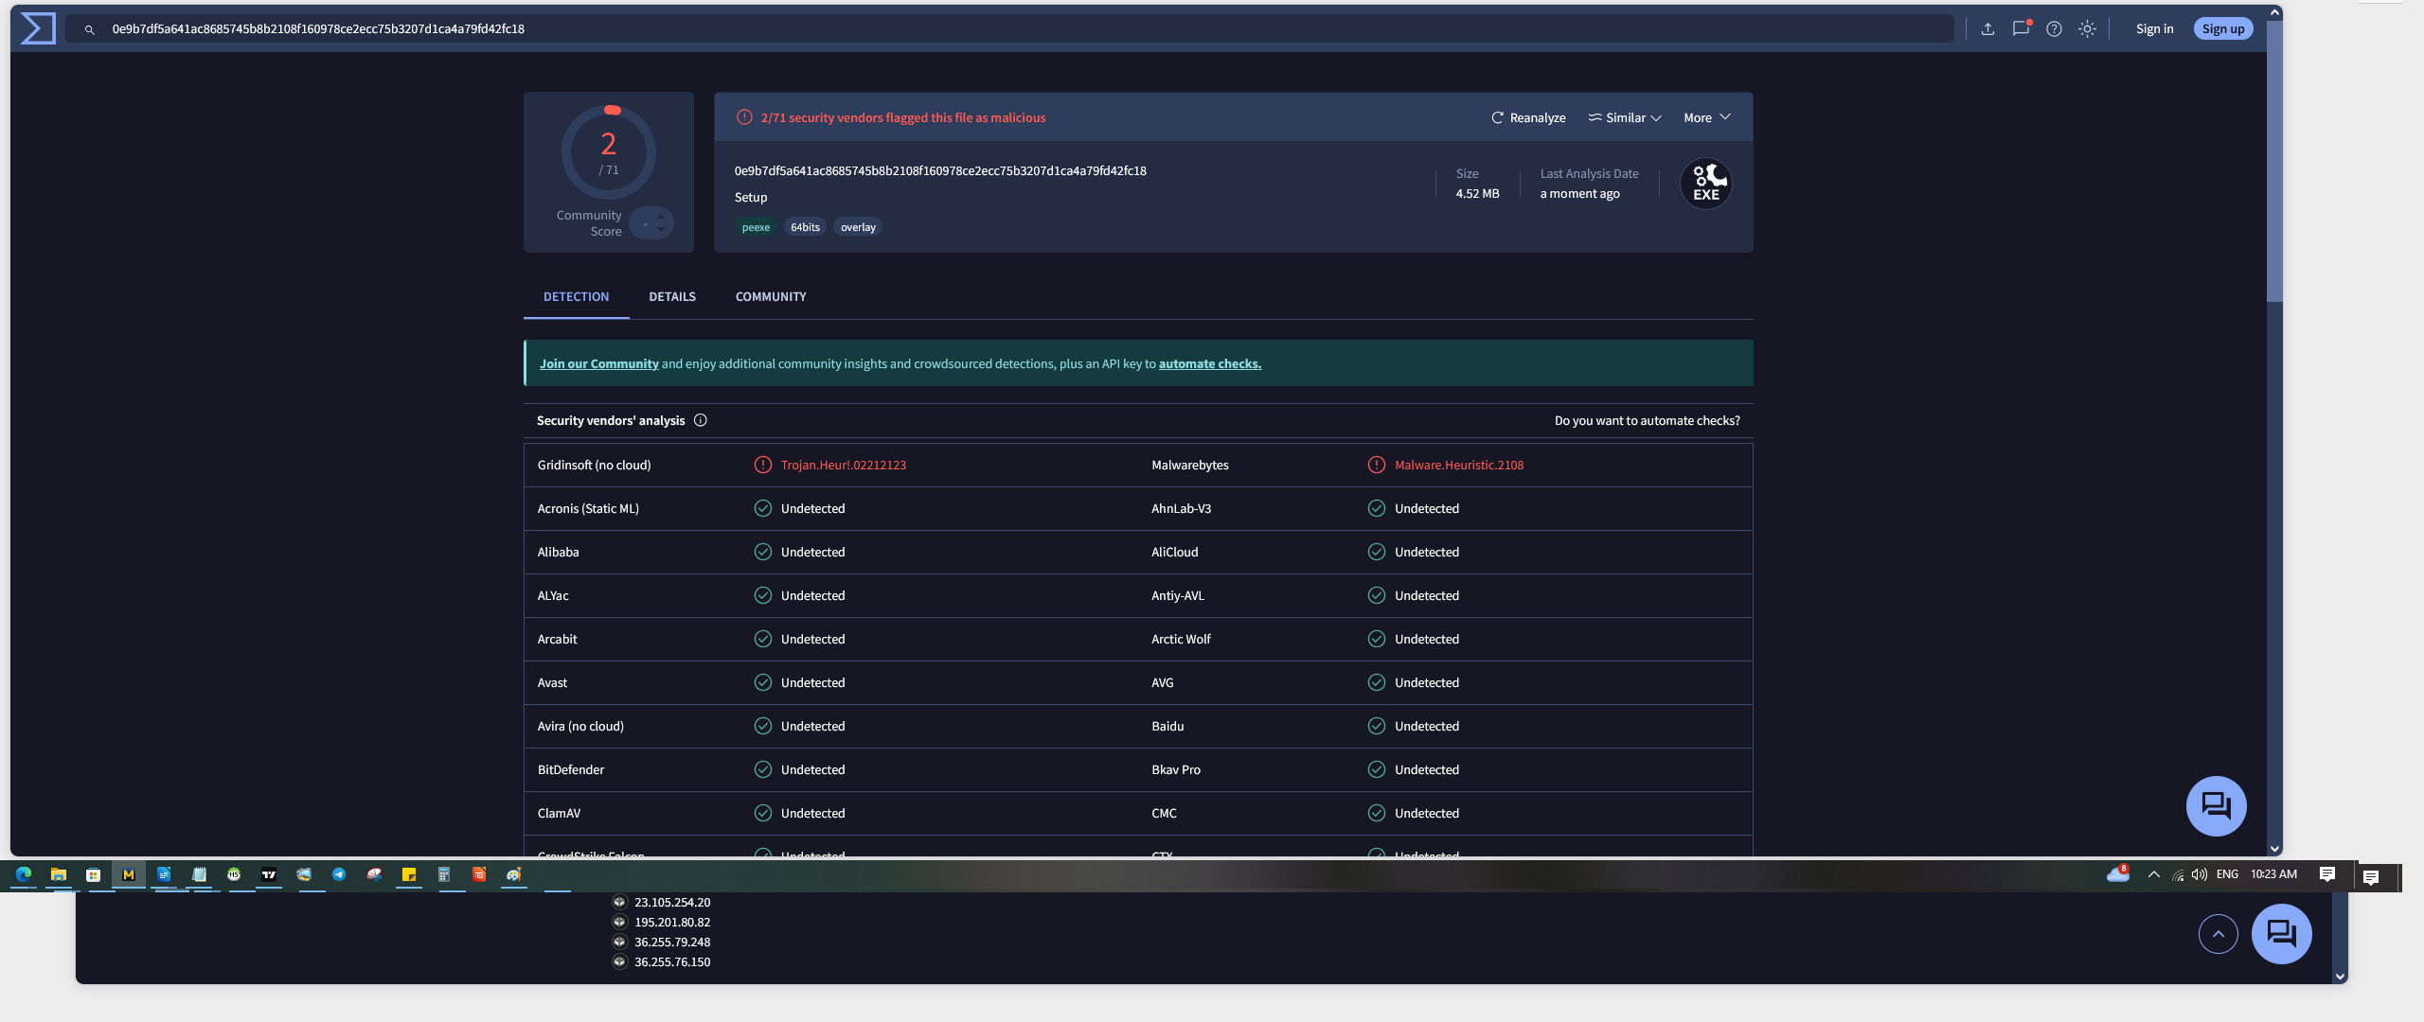
Task: Expand the More dropdown
Action: click(x=1706, y=117)
